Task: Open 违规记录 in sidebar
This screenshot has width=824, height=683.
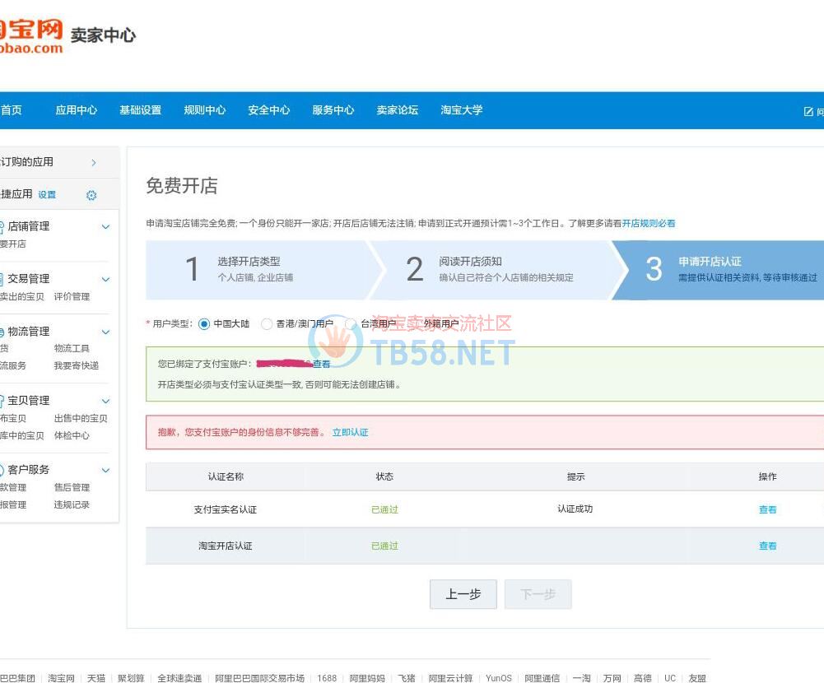Action: tap(72, 505)
